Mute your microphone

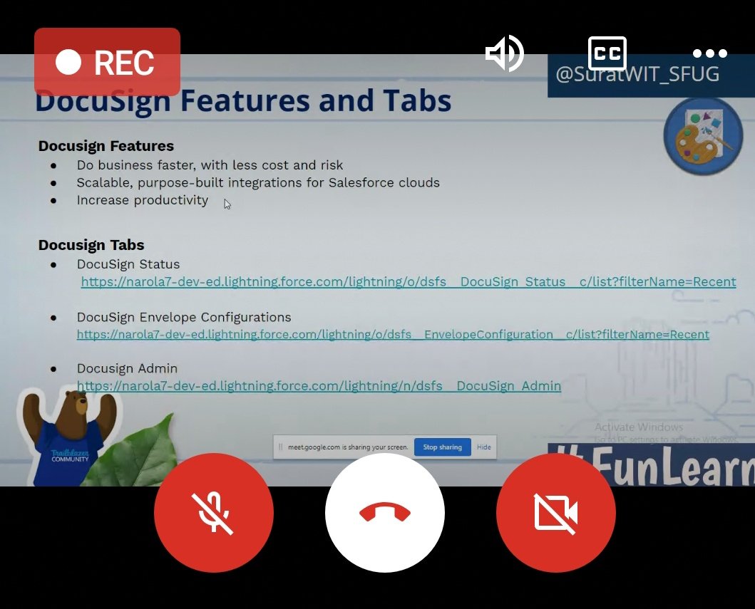[x=214, y=512]
